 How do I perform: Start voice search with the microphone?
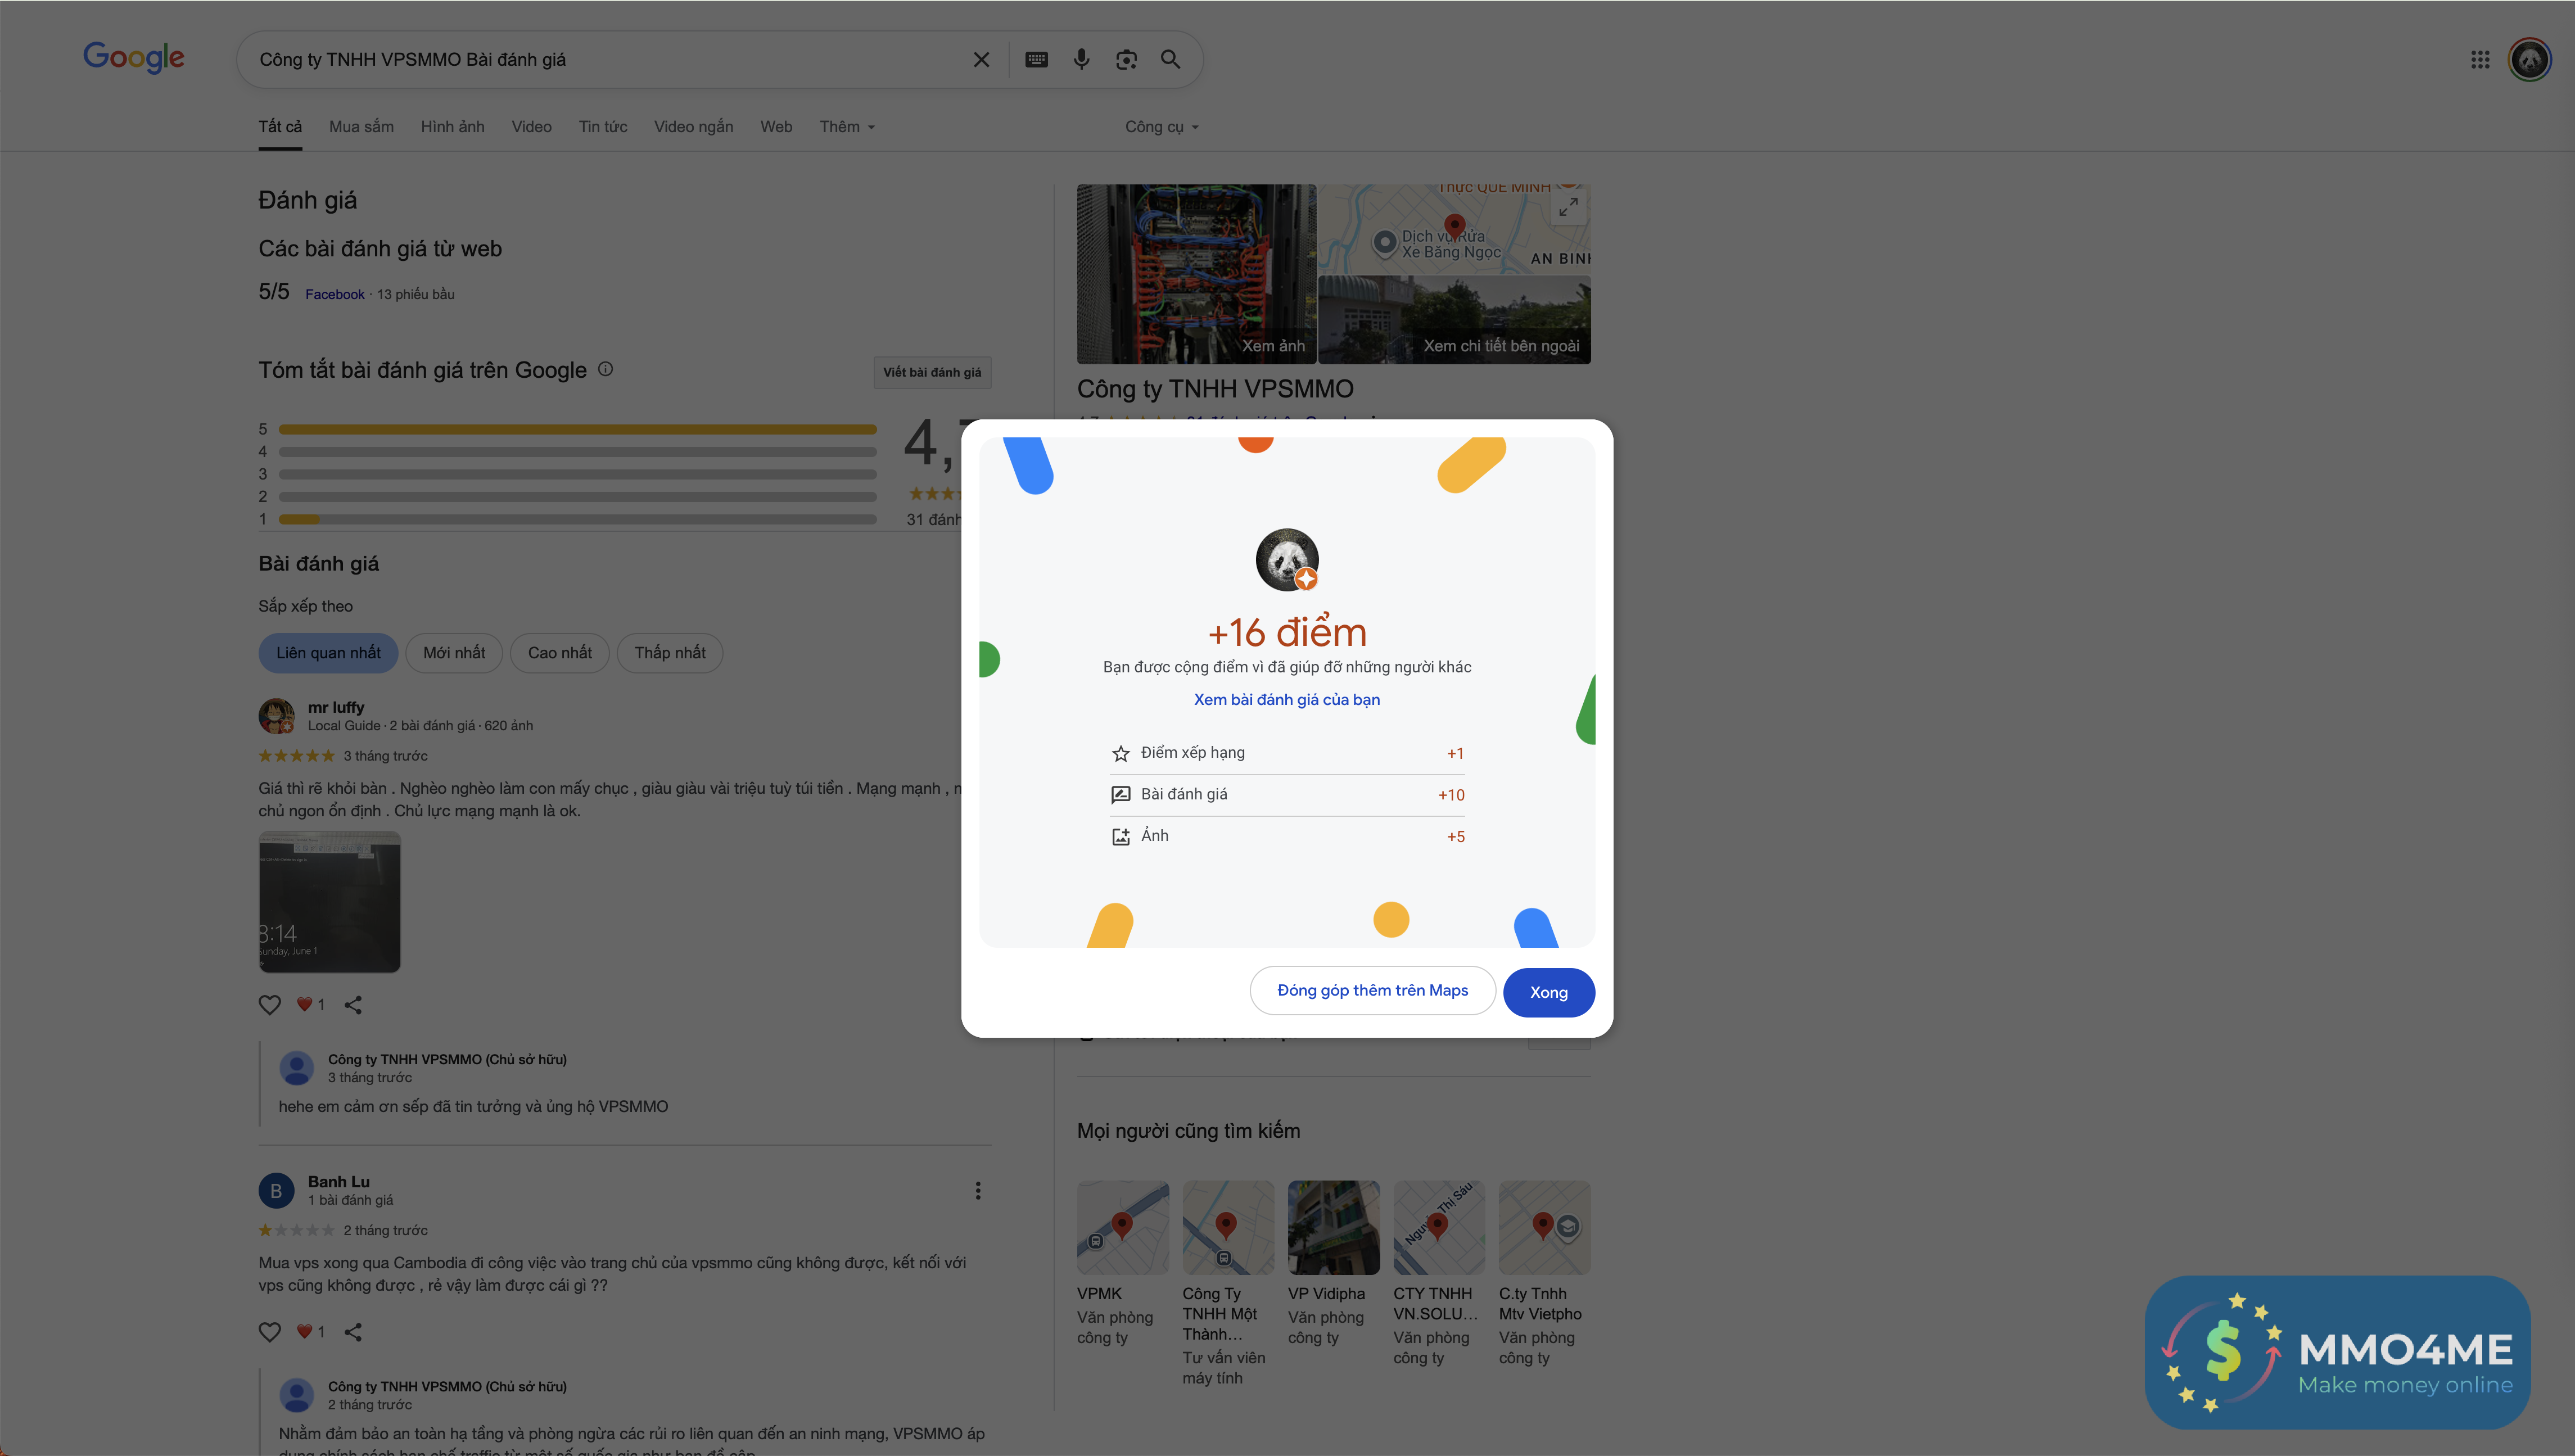[x=1081, y=60]
